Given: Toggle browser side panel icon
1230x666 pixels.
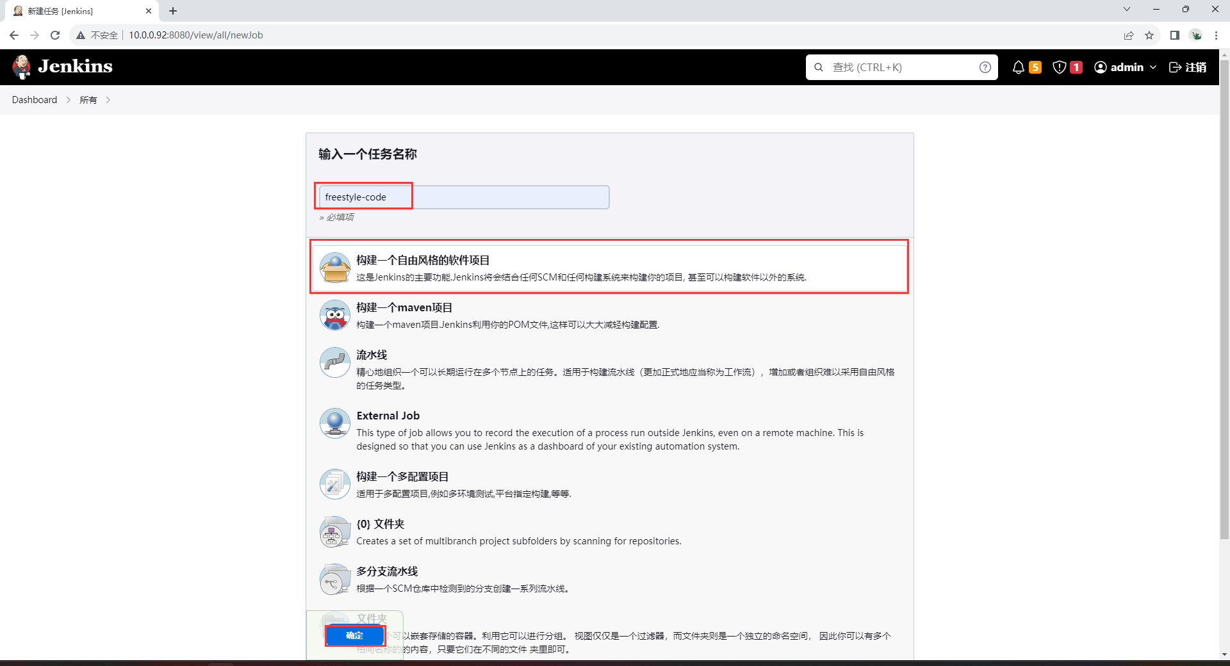Looking at the screenshot, I should (x=1175, y=35).
